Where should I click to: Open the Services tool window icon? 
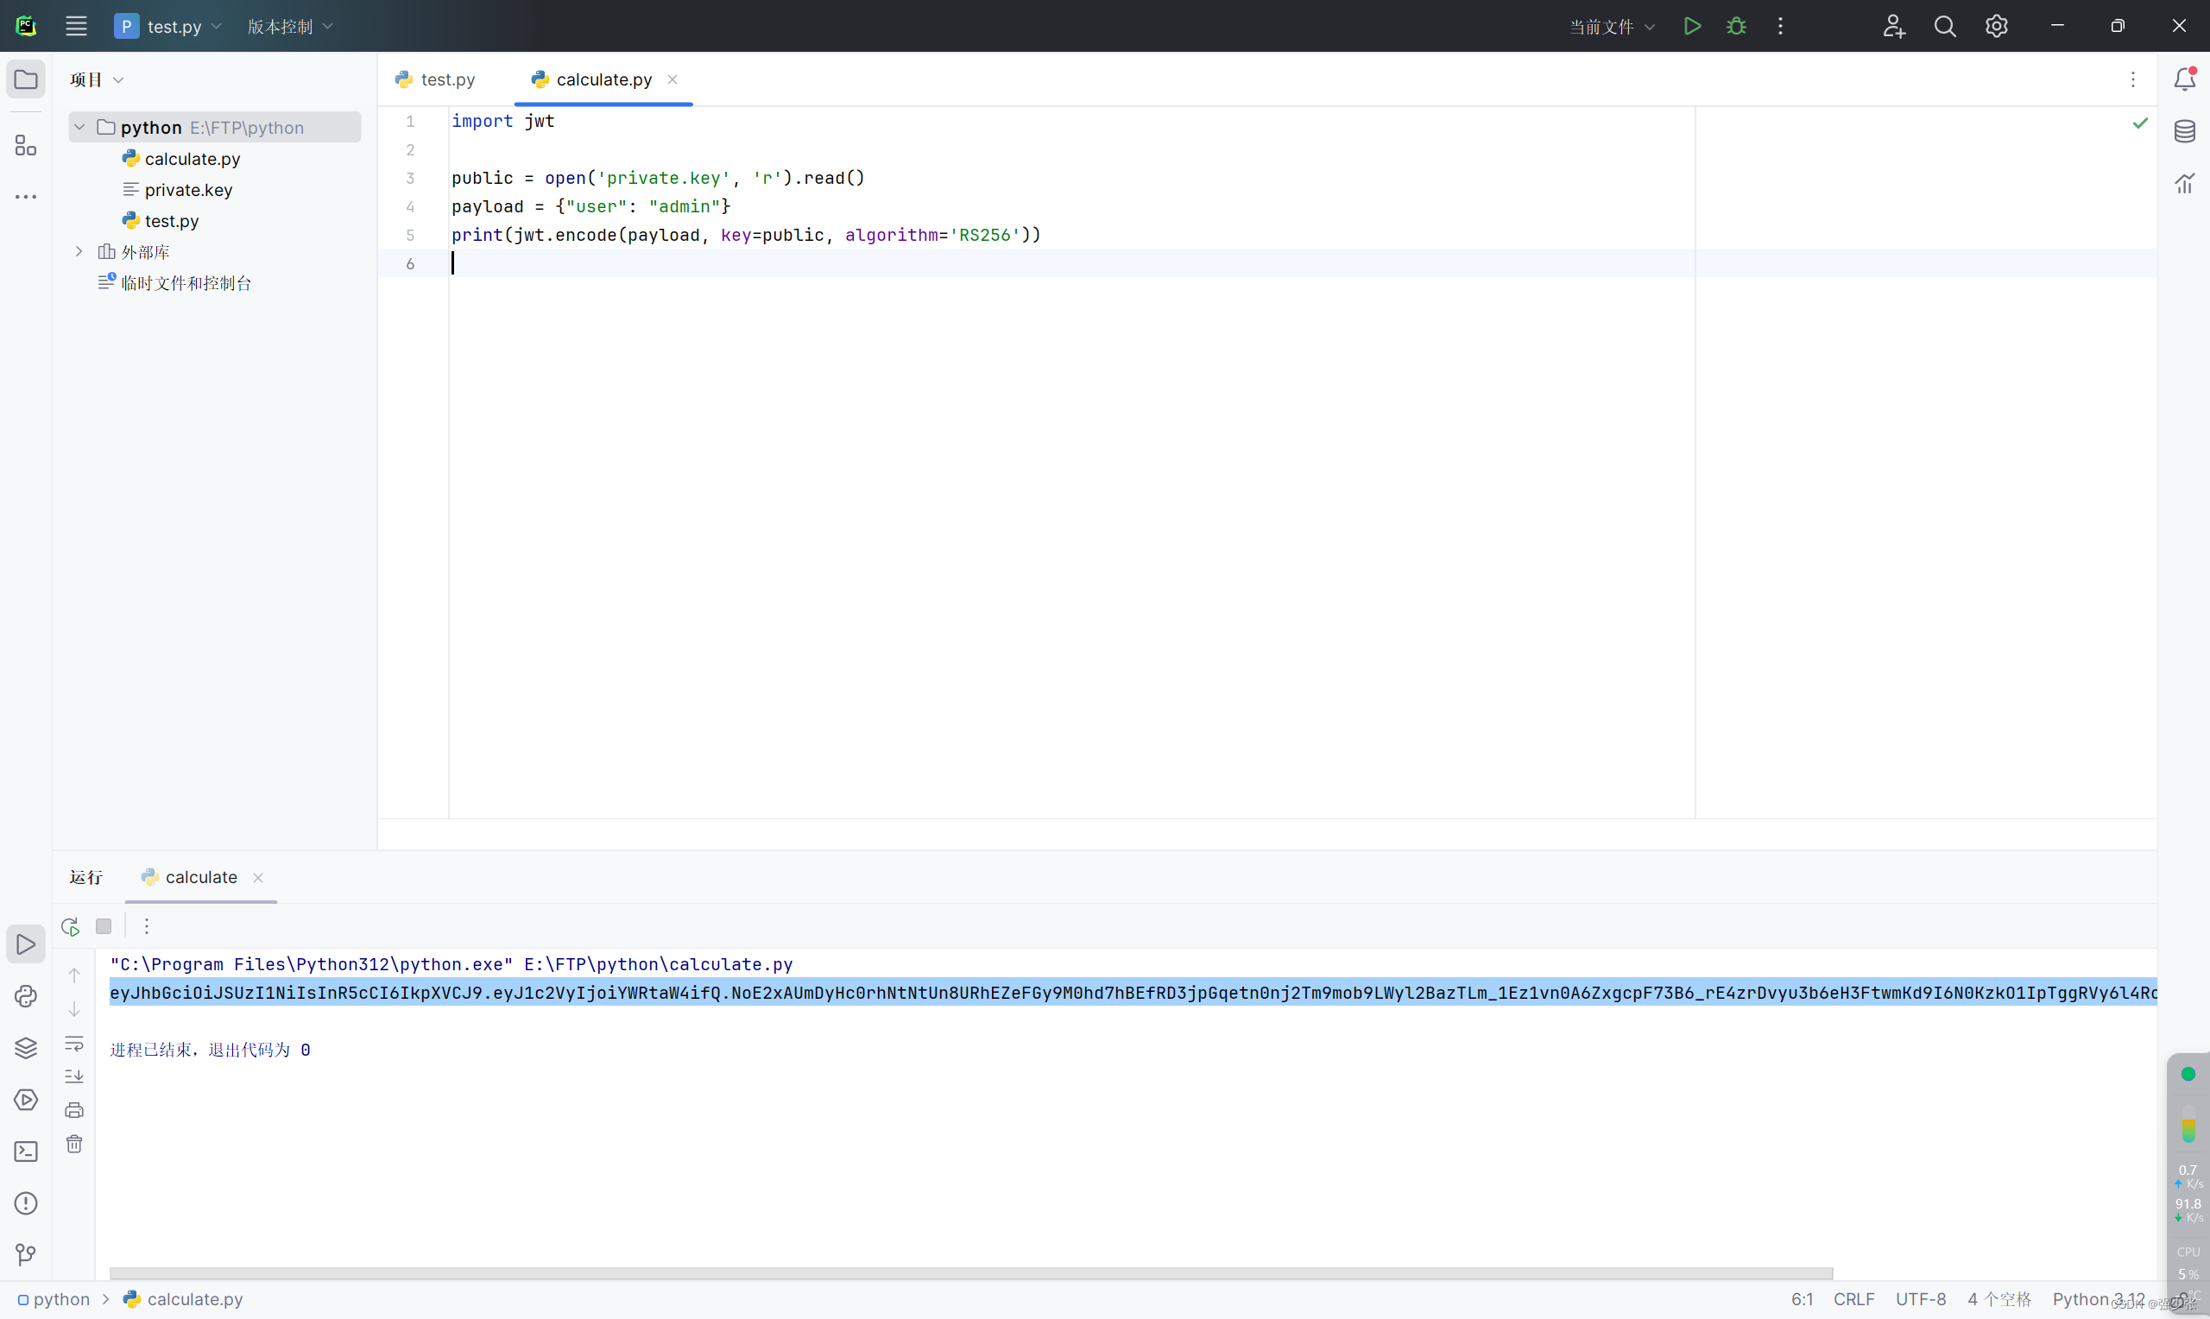click(x=26, y=1100)
